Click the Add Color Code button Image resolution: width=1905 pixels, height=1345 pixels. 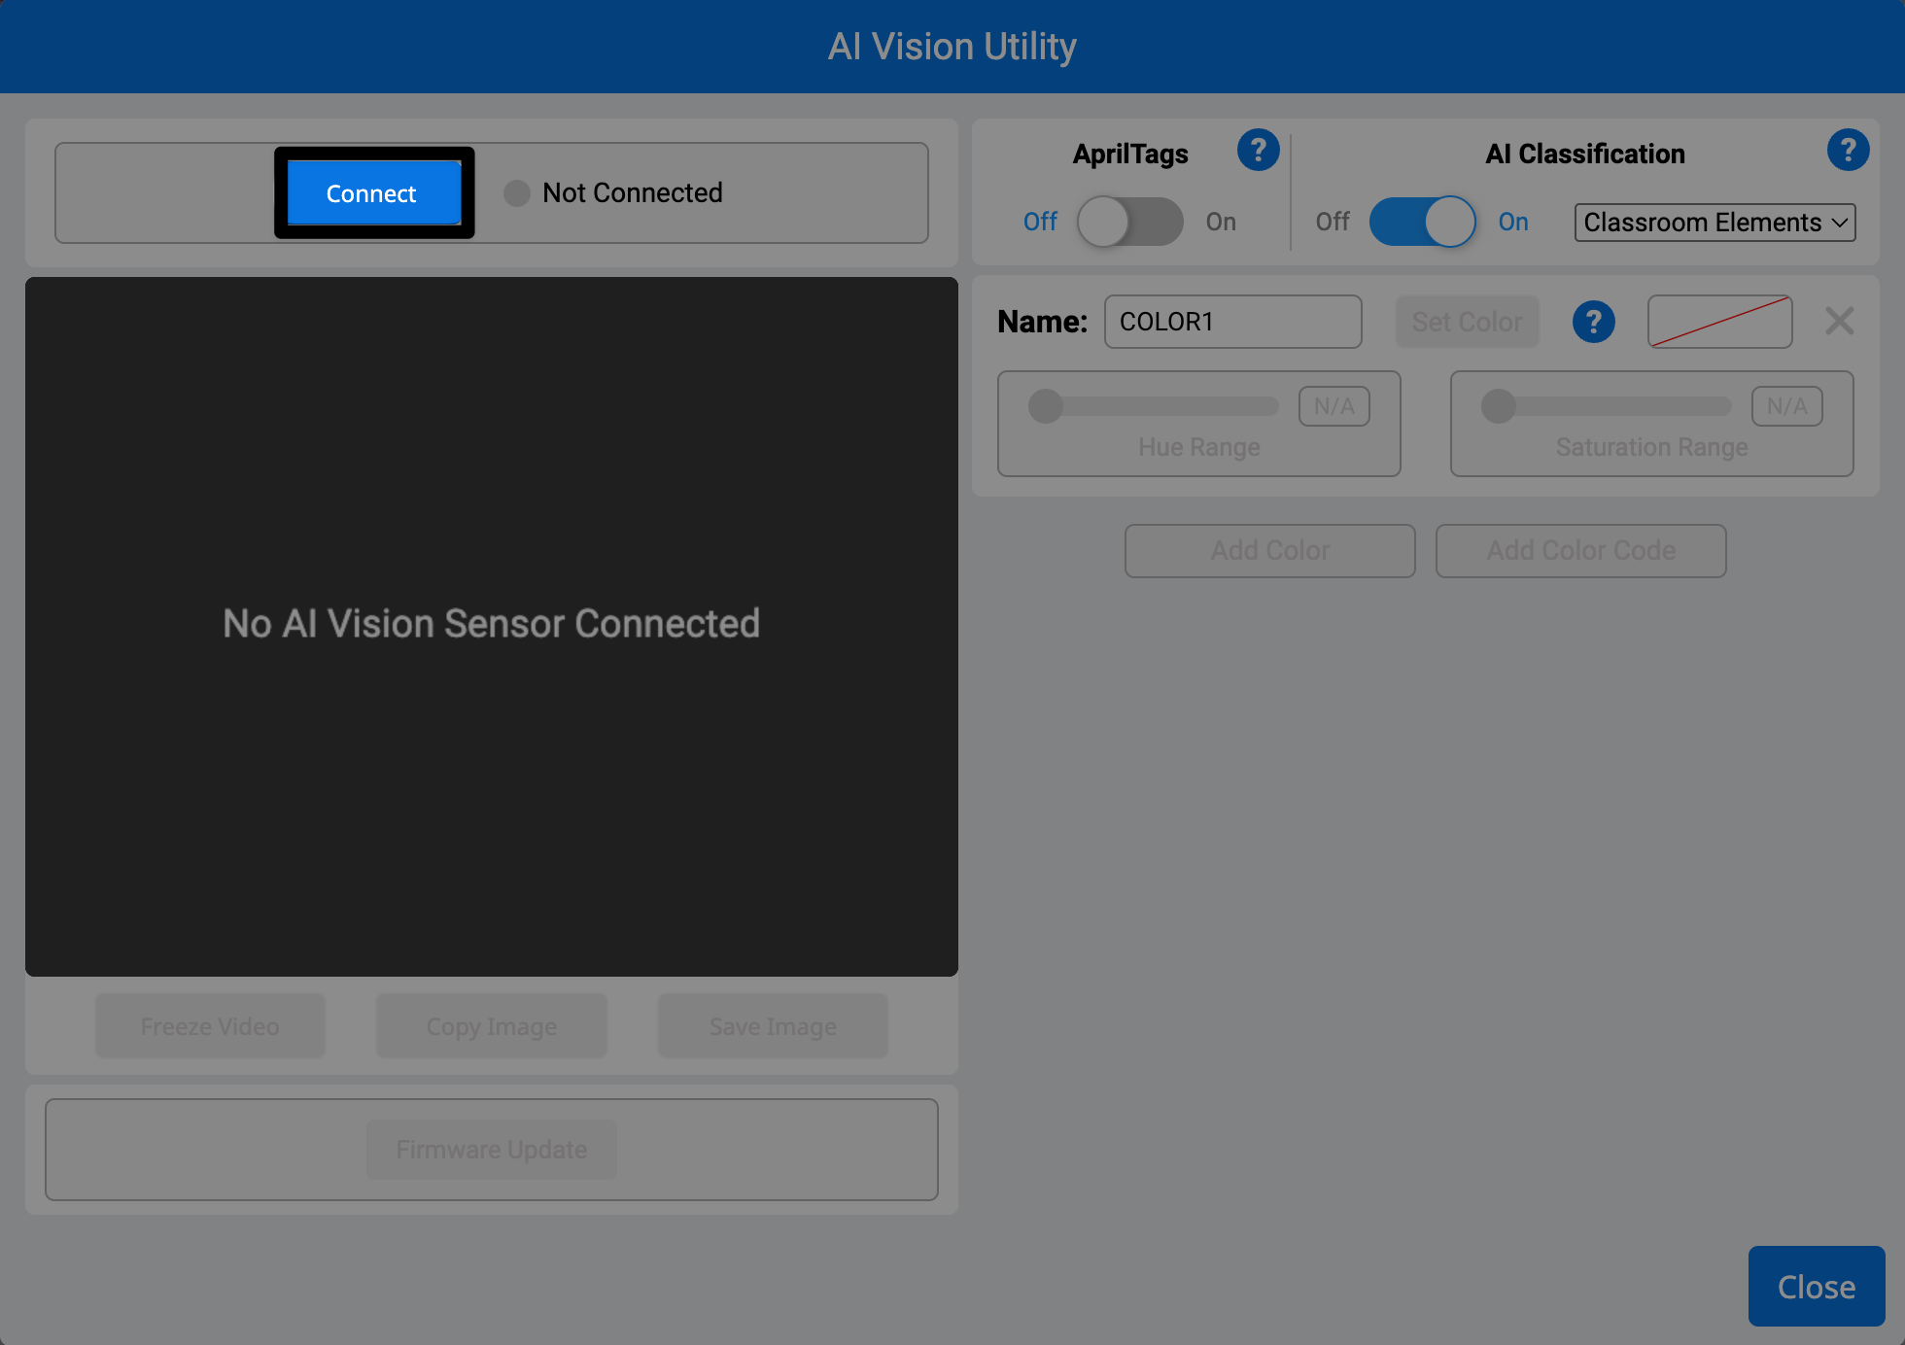click(1580, 550)
